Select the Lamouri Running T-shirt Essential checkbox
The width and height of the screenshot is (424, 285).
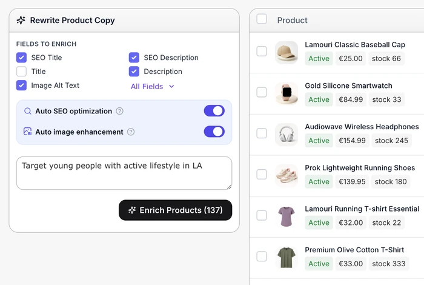click(262, 215)
